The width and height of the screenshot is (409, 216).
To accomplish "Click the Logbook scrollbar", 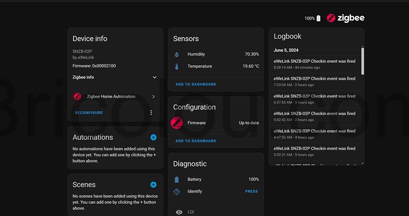I will pos(362,61).
